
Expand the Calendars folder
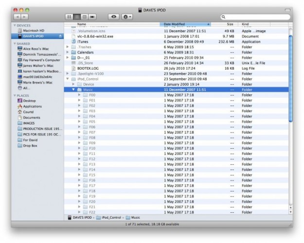(x=68, y=52)
